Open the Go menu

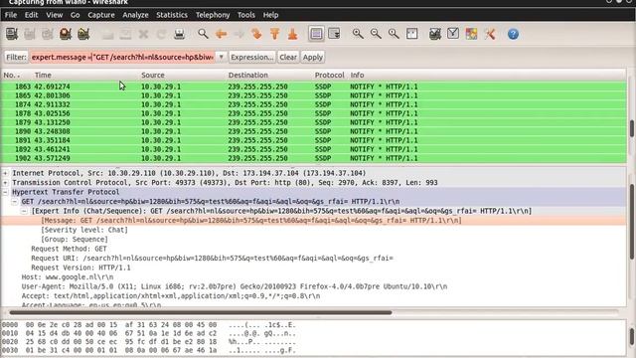tap(76, 15)
